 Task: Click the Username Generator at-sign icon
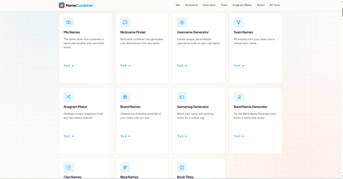182,23
